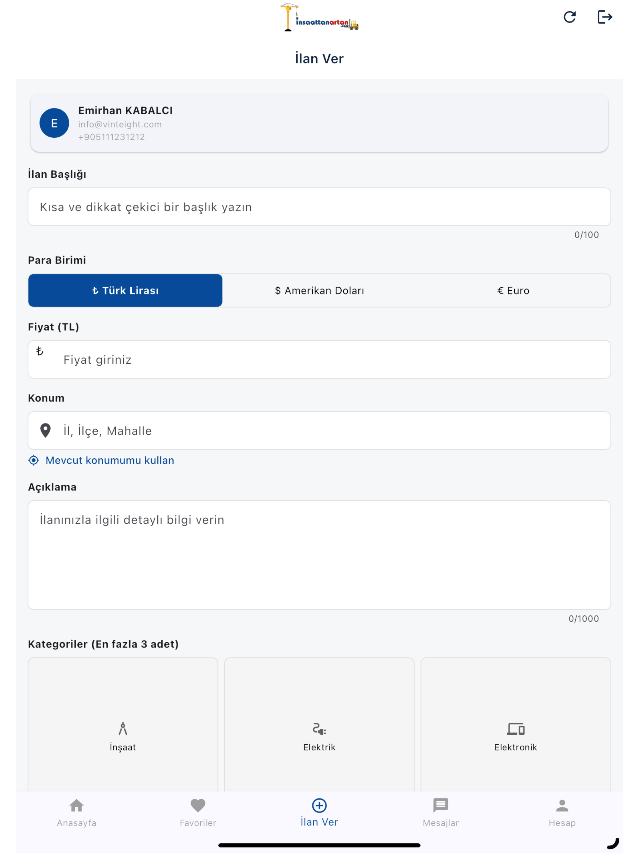Screen dimensions: 639x853
Task: Select Türk Lirası currency option
Action: (x=125, y=290)
